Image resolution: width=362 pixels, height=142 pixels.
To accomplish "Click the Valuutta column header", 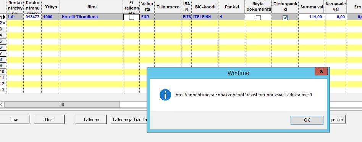I will [147, 7].
